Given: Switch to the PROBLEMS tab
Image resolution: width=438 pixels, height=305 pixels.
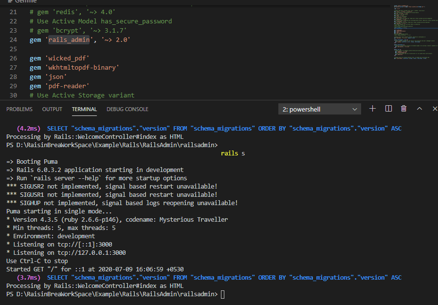Looking at the screenshot, I should [19, 109].
